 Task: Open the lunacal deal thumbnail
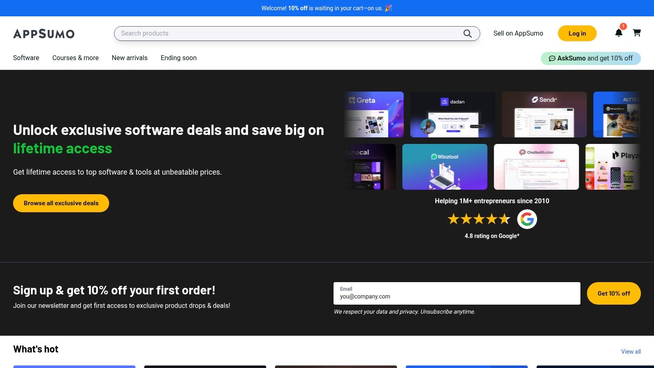pos(370,167)
